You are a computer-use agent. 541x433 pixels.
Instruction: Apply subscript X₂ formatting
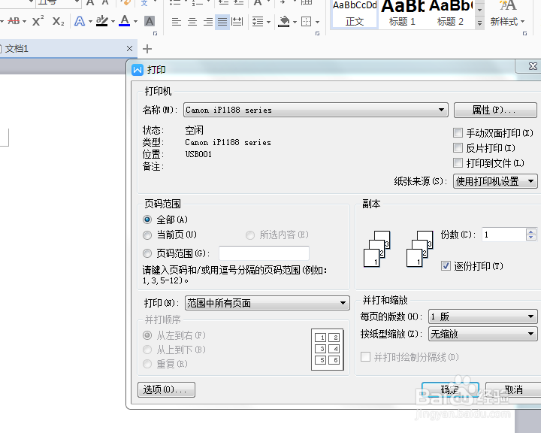coord(58,21)
